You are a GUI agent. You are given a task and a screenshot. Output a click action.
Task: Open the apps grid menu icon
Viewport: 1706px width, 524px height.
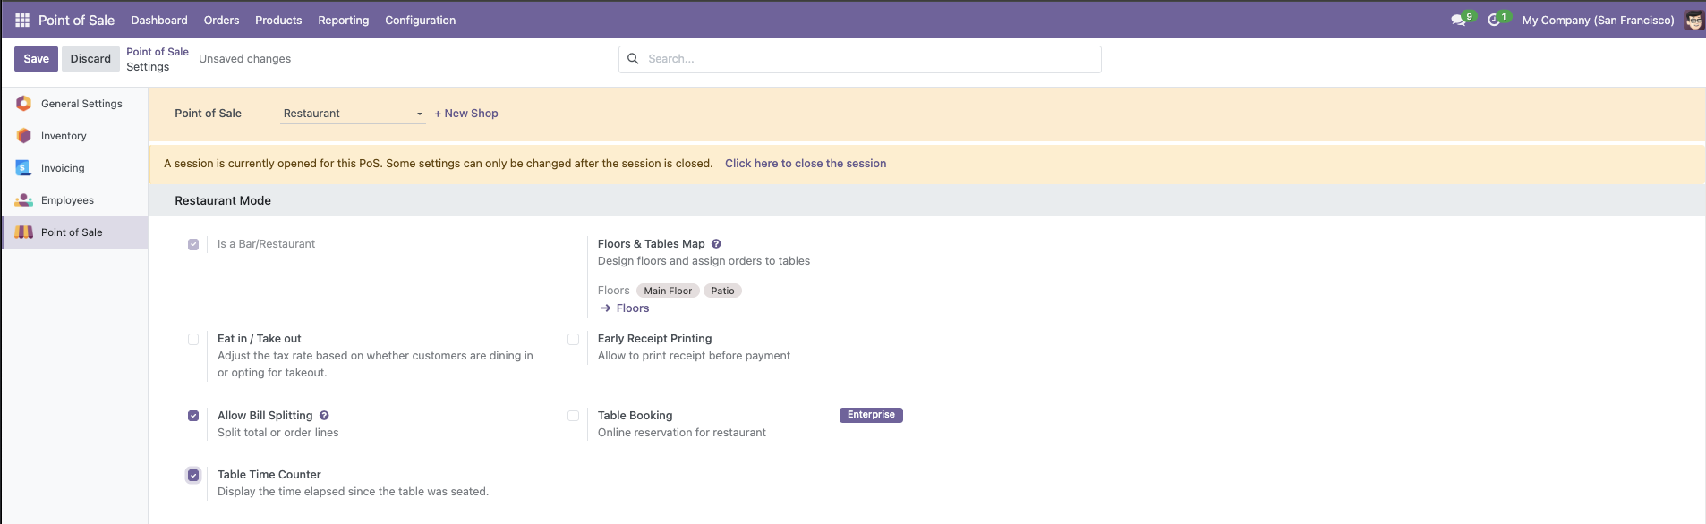[22, 20]
